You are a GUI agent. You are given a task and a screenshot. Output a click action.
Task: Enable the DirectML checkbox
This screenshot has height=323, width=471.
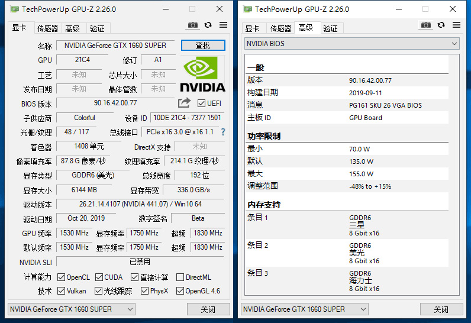[x=180, y=277]
